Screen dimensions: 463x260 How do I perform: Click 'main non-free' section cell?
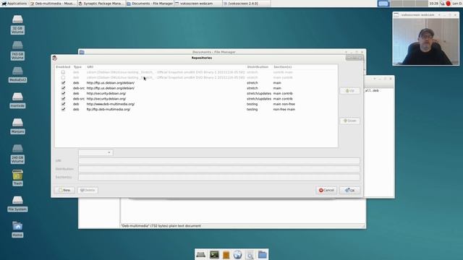tap(284, 104)
